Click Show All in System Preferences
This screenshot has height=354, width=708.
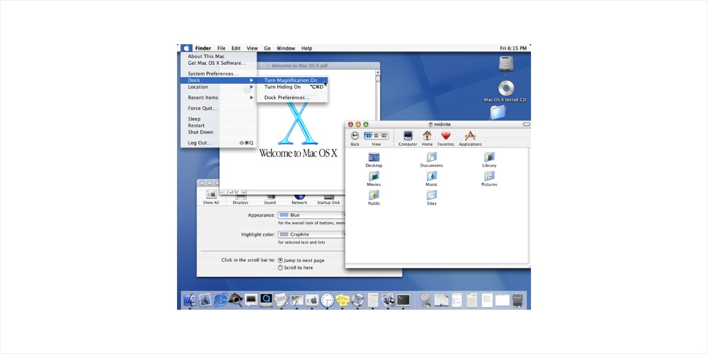pyautogui.click(x=211, y=198)
